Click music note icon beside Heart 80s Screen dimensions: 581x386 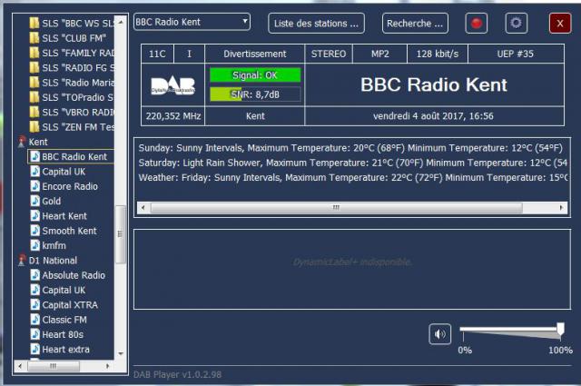coord(35,334)
